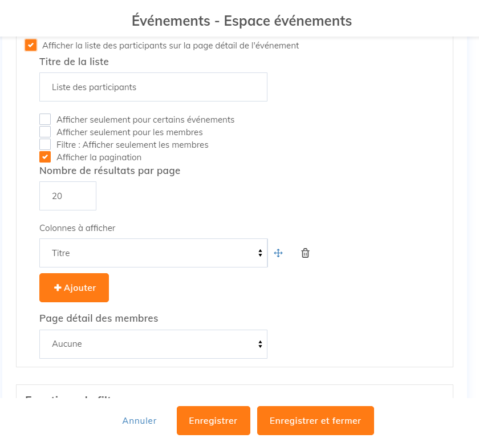Delete the Titre column with trash icon
This screenshot has width=479, height=442.
tap(305, 253)
